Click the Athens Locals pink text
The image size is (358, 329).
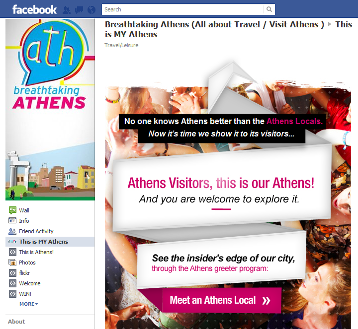[294, 121]
